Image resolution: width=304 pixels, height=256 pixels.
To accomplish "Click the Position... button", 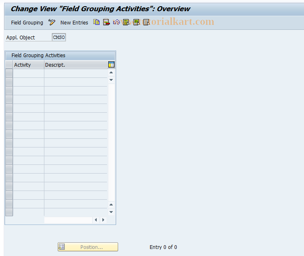I will click(88, 247).
